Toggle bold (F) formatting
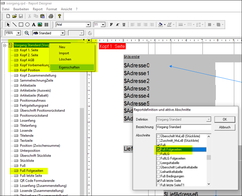The width and height of the screenshot is (242, 196). [x=111, y=25]
